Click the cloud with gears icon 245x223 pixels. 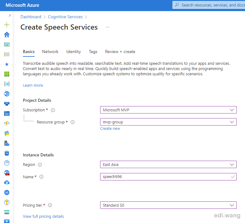click(7, 133)
